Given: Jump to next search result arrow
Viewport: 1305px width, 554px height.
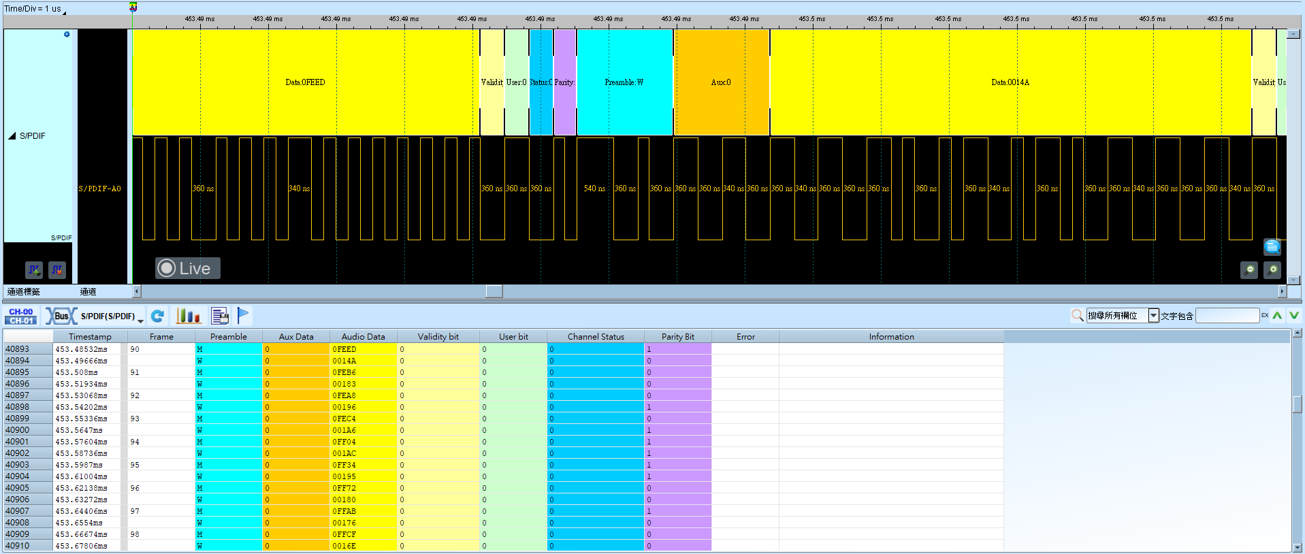Looking at the screenshot, I should coord(1294,315).
